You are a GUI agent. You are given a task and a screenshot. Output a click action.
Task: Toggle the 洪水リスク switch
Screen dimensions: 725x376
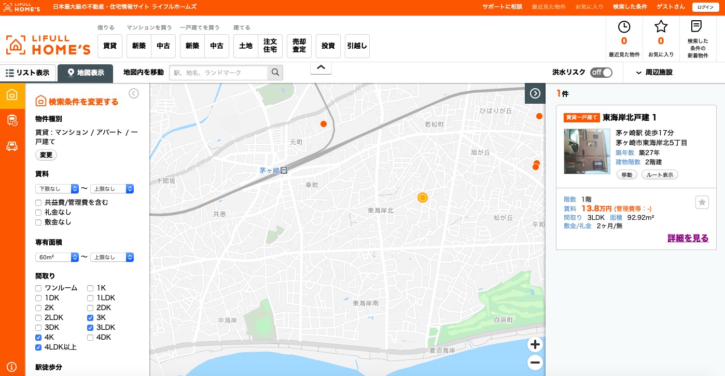coord(601,73)
